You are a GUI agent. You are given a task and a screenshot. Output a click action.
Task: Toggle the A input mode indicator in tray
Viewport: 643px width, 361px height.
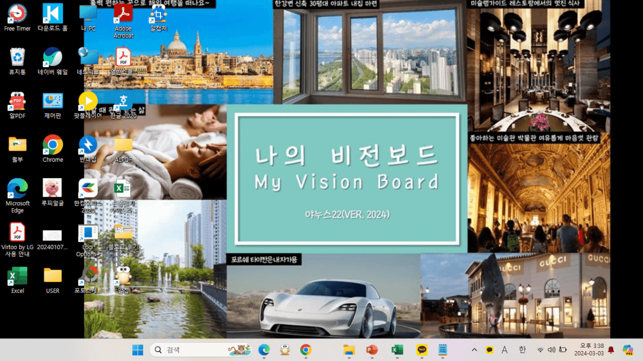pyautogui.click(x=504, y=350)
